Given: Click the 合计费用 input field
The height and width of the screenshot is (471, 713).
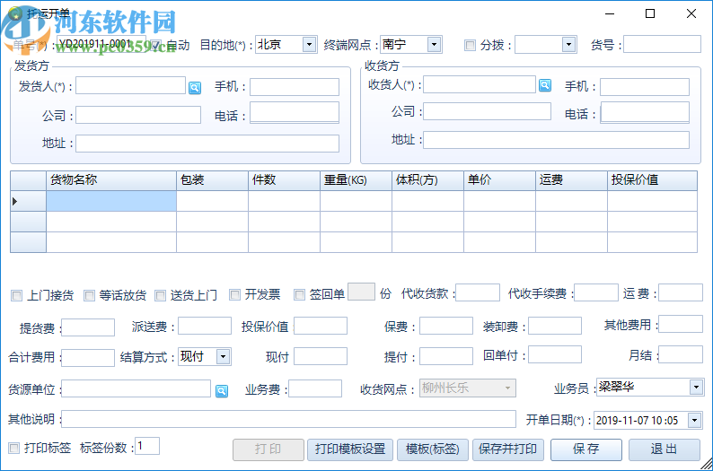Looking at the screenshot, I should coord(88,357).
